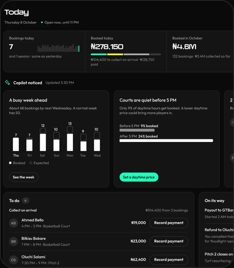The width and height of the screenshot is (234, 268).
Task: Click the 'Open now, until 11 PM' status
Action: click(x=60, y=22)
